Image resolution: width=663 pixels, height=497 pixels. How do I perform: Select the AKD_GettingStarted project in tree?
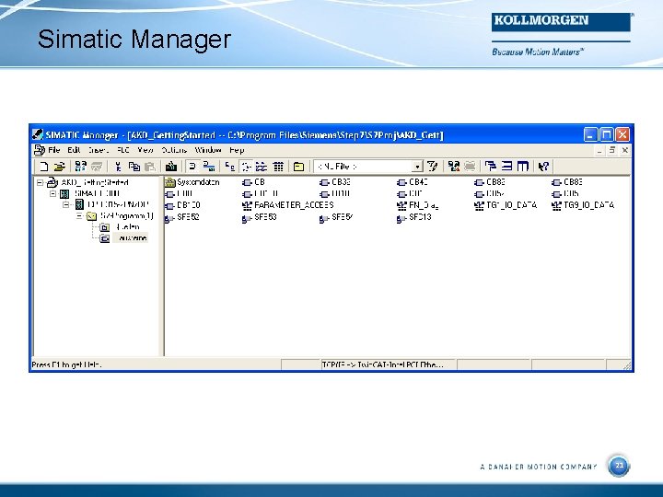coord(95,182)
